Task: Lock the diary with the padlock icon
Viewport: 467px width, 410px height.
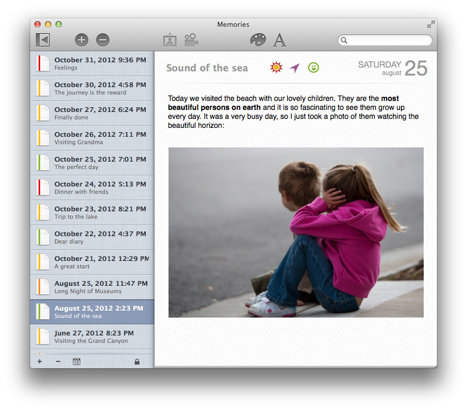Action: [x=137, y=361]
